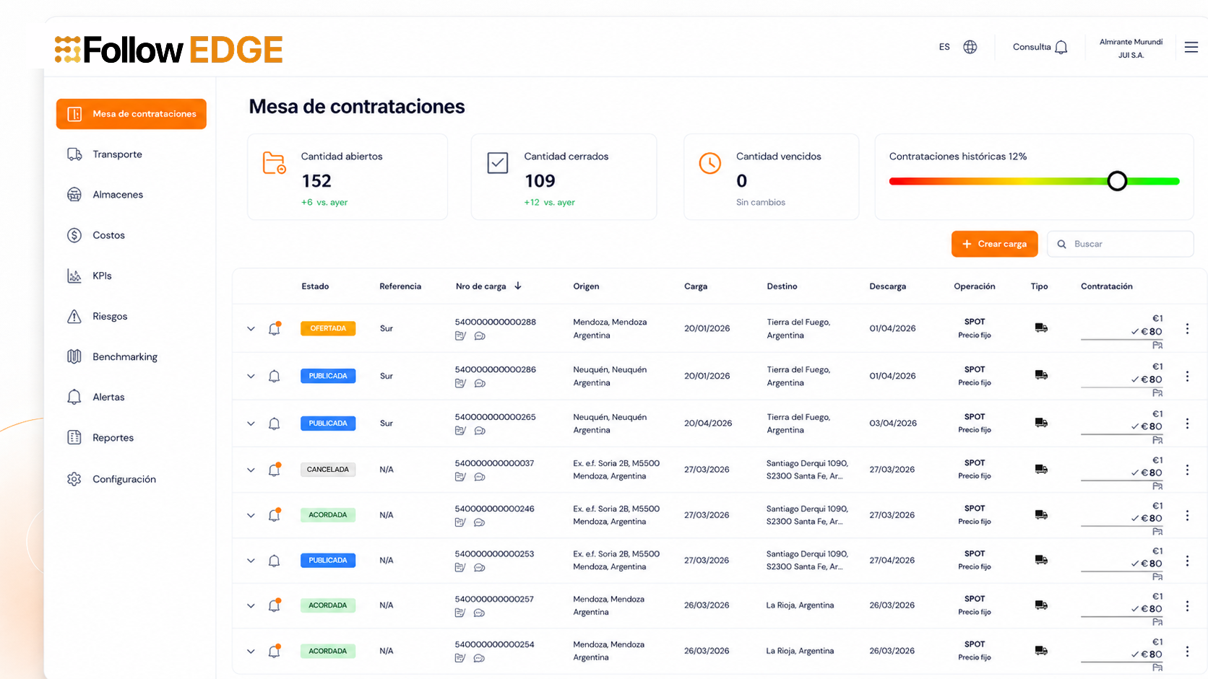Expand row for carga 540000000000246

coord(251,516)
